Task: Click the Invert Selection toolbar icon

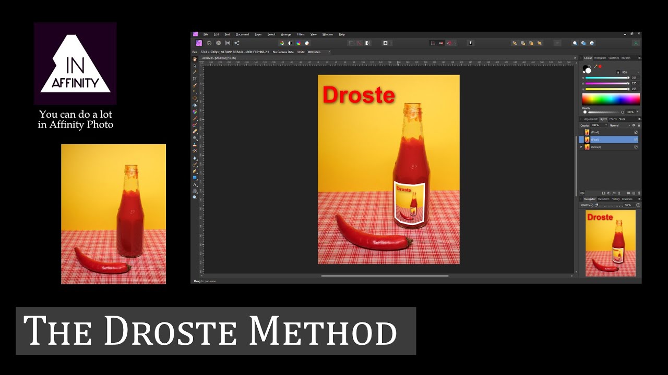Action: (367, 43)
